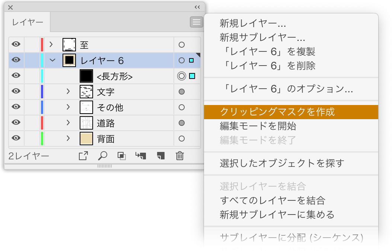Click the beige 背面 thumbnail

pos(86,139)
